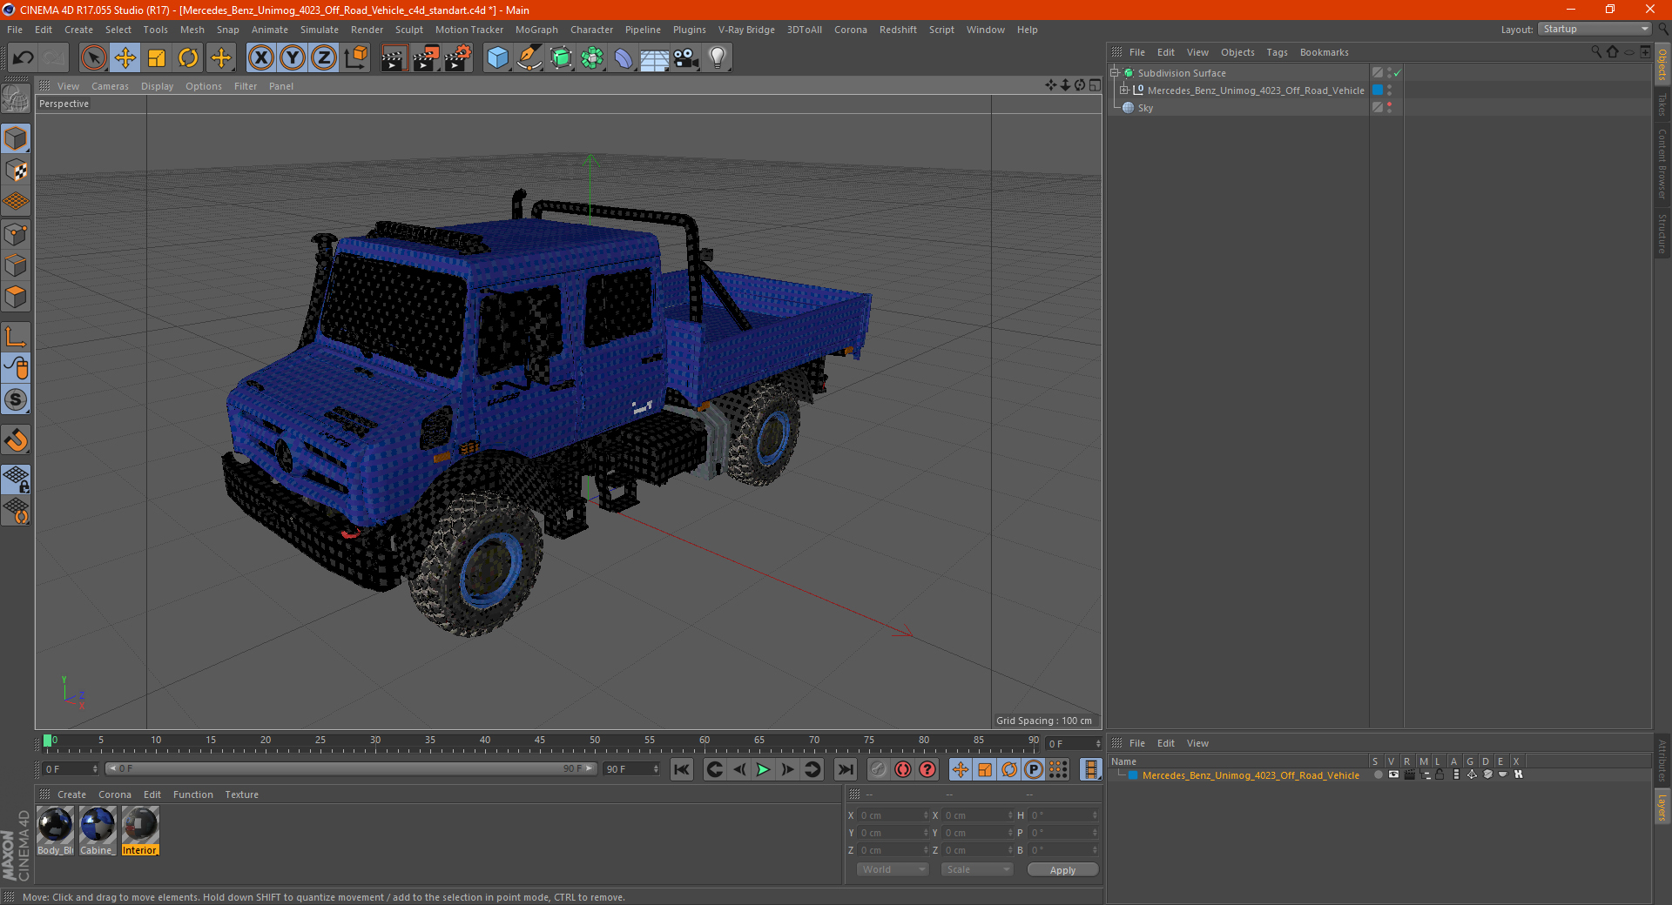Activate the Scale tool

(157, 58)
